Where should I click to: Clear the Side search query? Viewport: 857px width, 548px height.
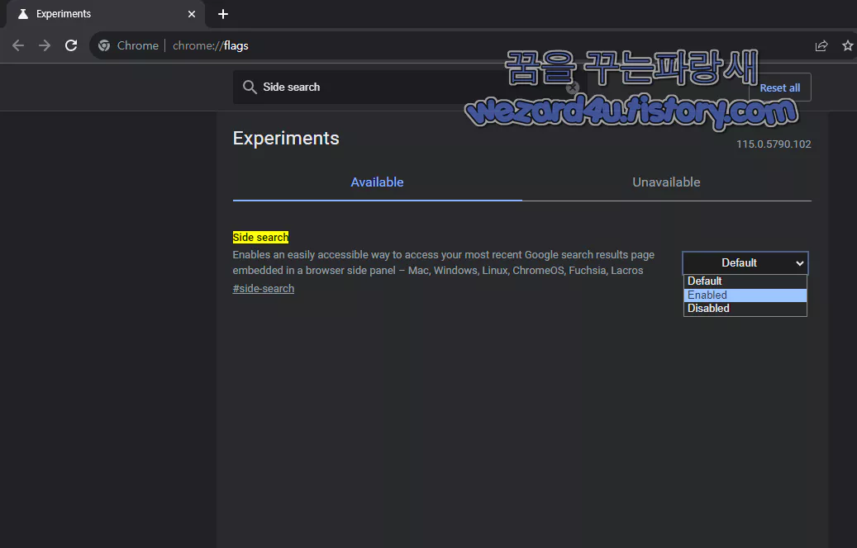pos(572,87)
